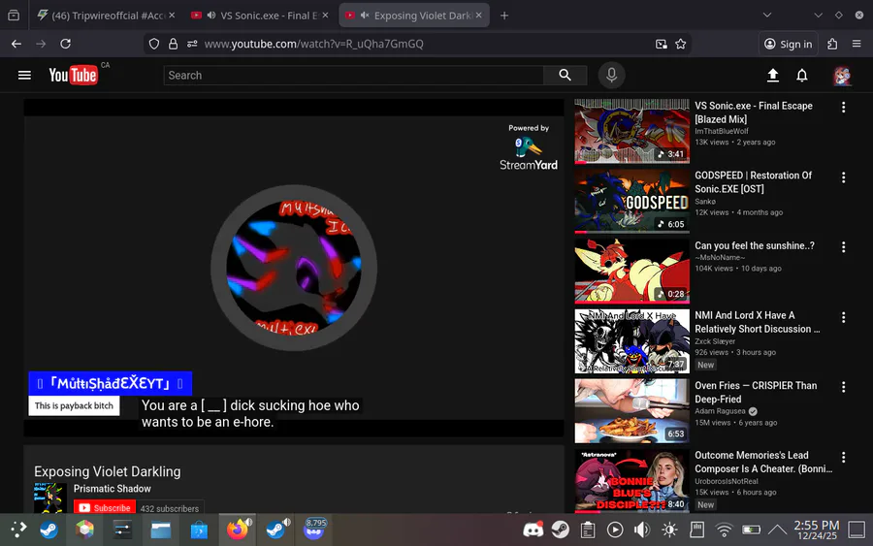Image resolution: width=873 pixels, height=546 pixels.
Task: Click the YouTube search magnifier button
Action: click(x=565, y=75)
